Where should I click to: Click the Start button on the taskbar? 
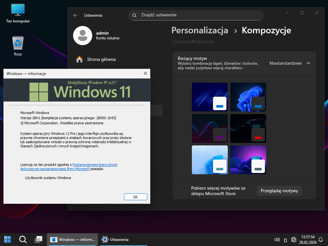[x=7, y=239]
